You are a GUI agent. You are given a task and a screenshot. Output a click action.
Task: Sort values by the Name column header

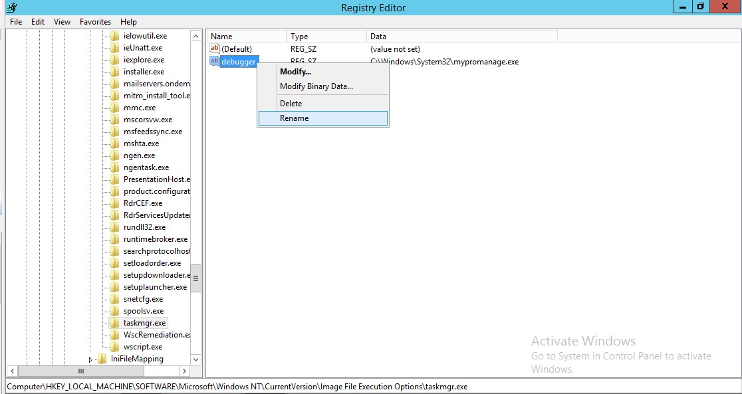(x=246, y=36)
